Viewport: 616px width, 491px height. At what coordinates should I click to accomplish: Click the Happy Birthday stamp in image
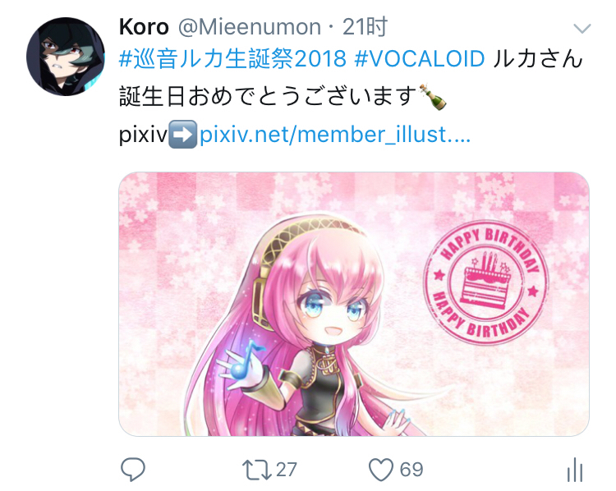[486, 282]
